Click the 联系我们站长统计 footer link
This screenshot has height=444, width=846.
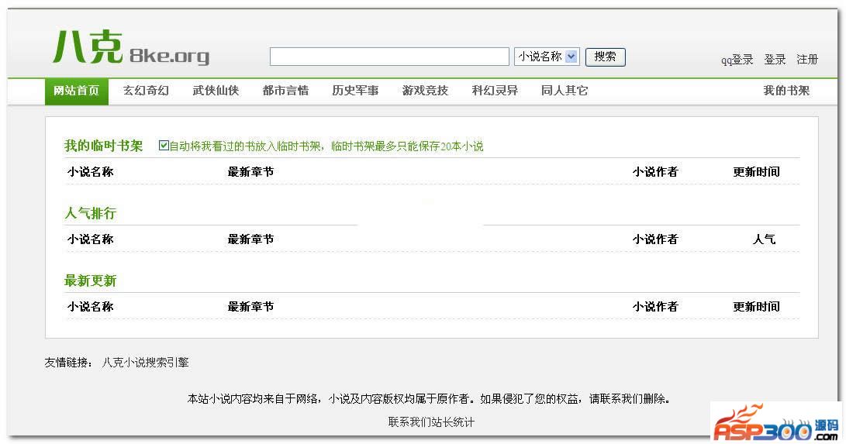[431, 422]
